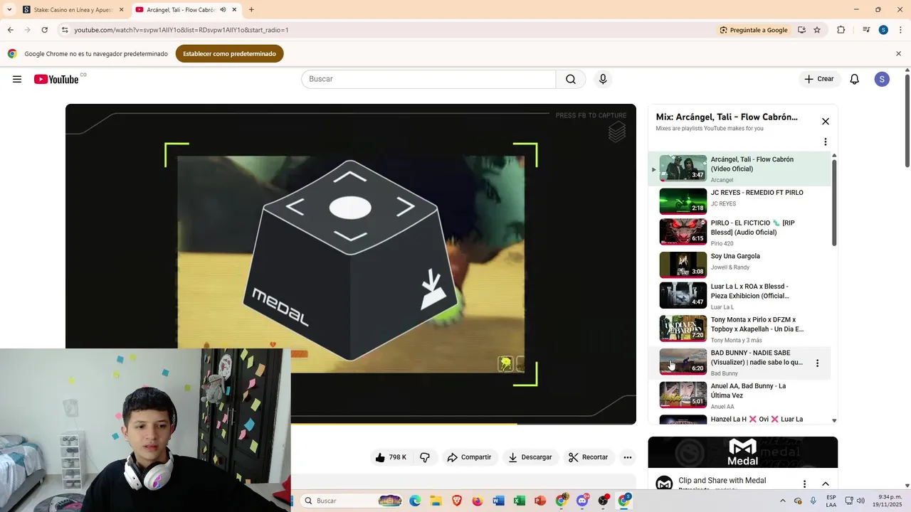
Task: Open more actions next to Recortar
Action: (x=628, y=457)
